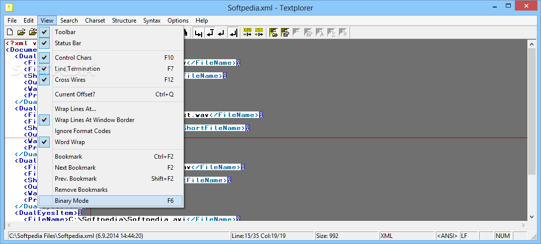Switch to Binary Mode
The image size is (541, 244).
(x=111, y=201)
